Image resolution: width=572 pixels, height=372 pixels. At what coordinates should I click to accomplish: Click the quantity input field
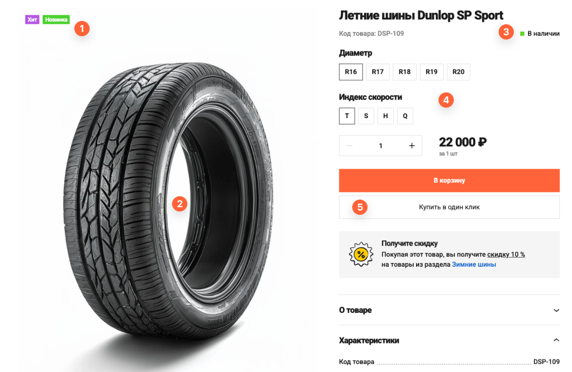pos(380,146)
